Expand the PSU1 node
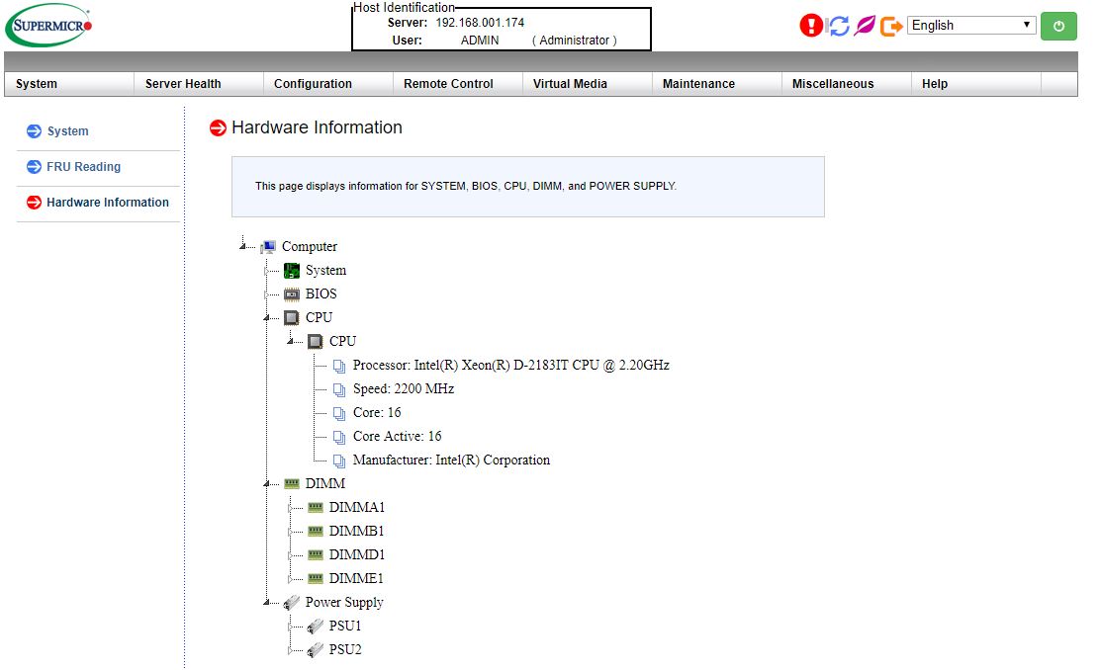 point(291,627)
